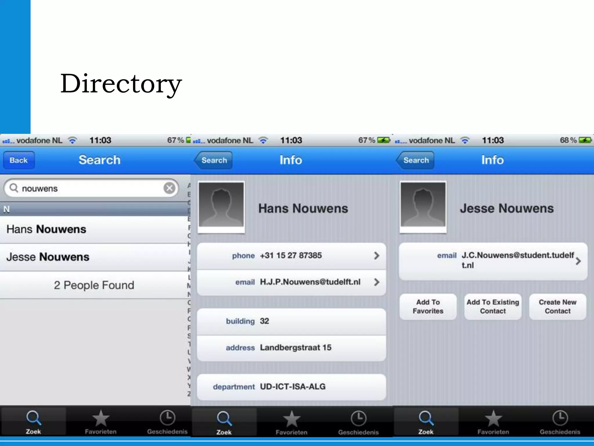Screen dimensions: 594x446
Task: Tap battery icon in middle status bar
Action: pos(383,140)
